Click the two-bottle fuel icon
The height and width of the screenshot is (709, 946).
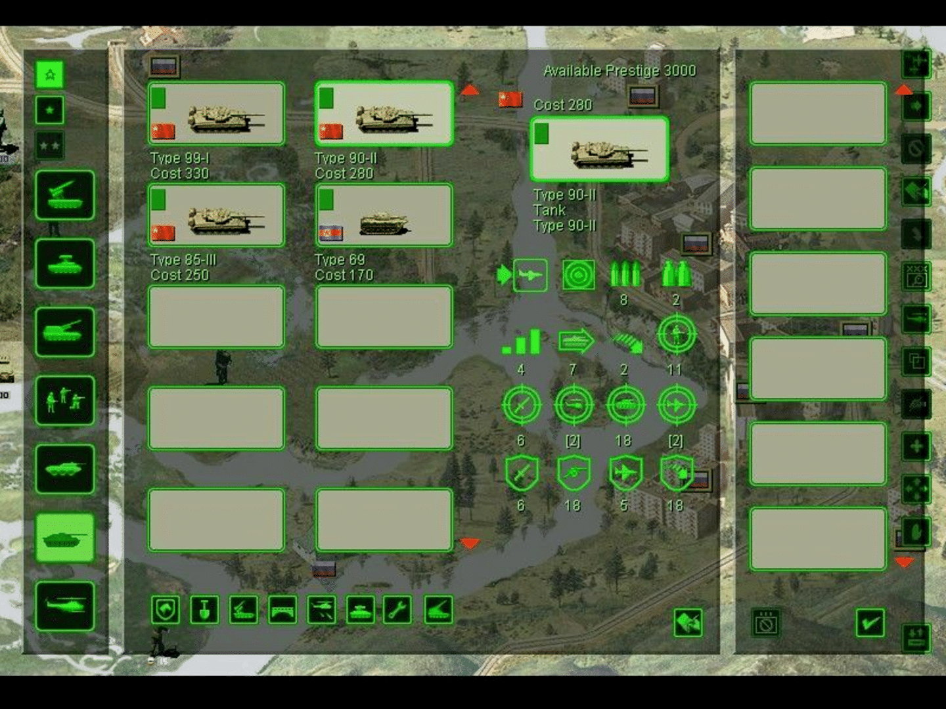[675, 274]
